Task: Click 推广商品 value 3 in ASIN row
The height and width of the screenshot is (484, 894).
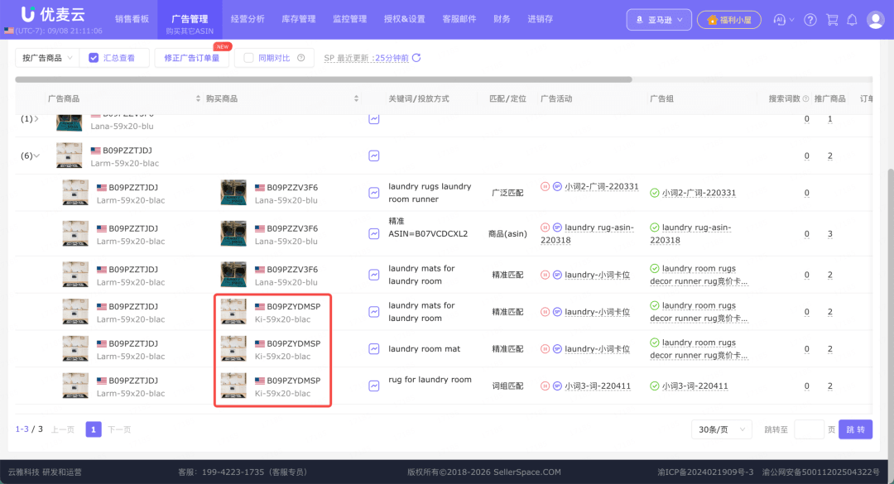Action: coord(829,234)
